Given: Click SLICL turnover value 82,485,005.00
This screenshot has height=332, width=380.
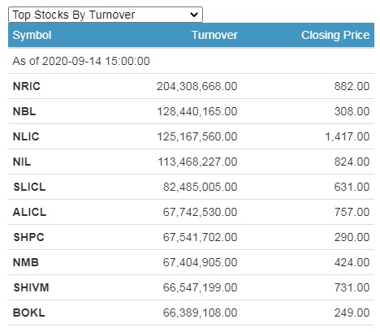Looking at the screenshot, I should [x=200, y=187].
